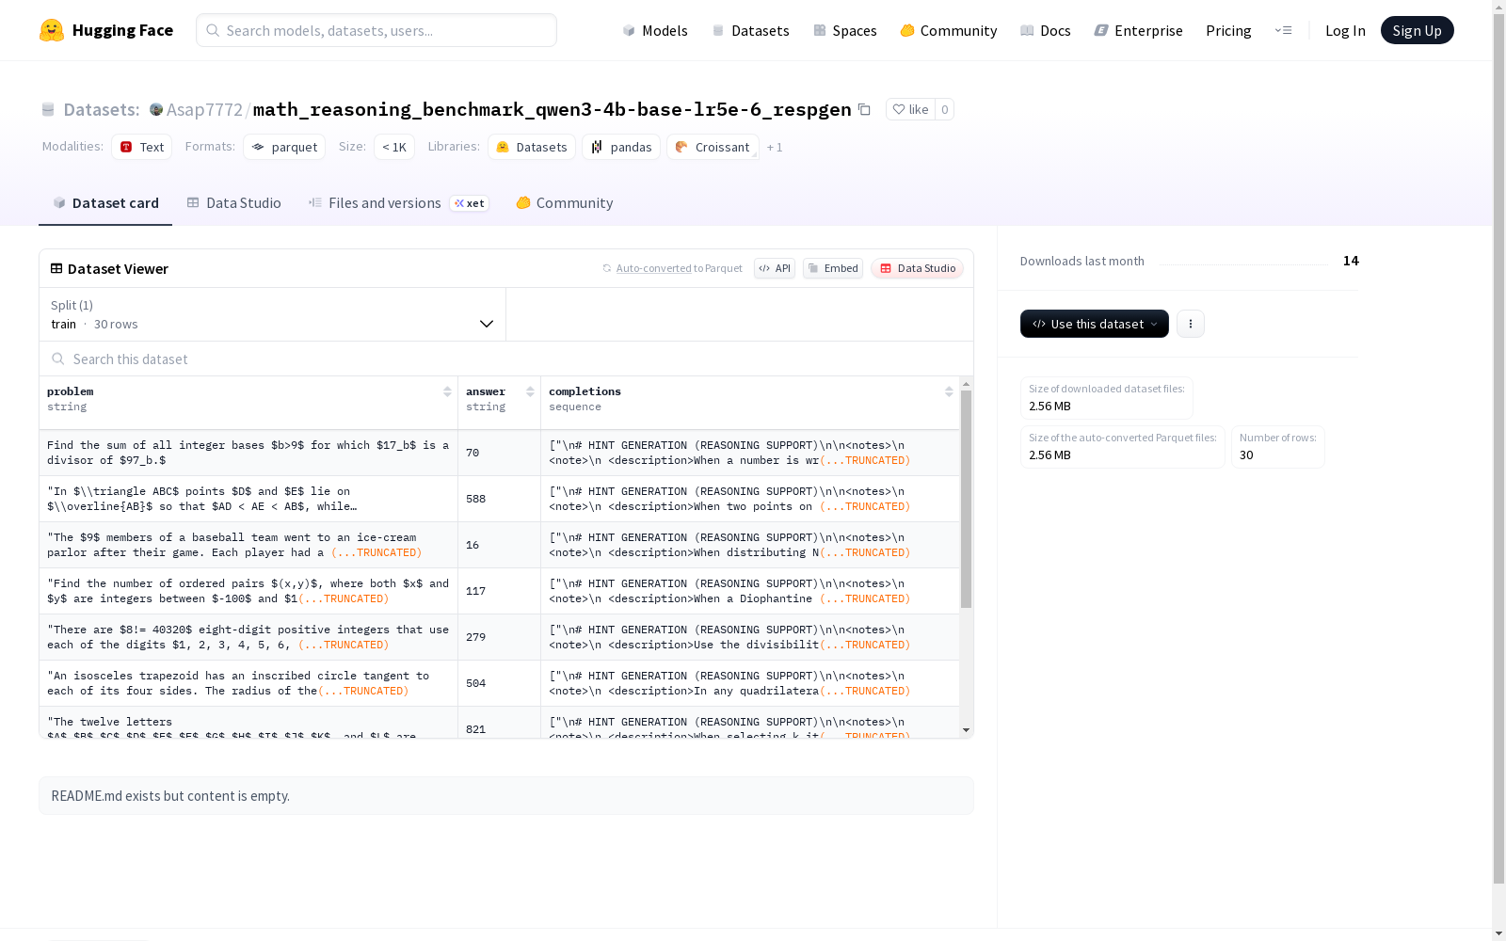Go to Spaces in top navigation
The image size is (1506, 941).
click(845, 30)
